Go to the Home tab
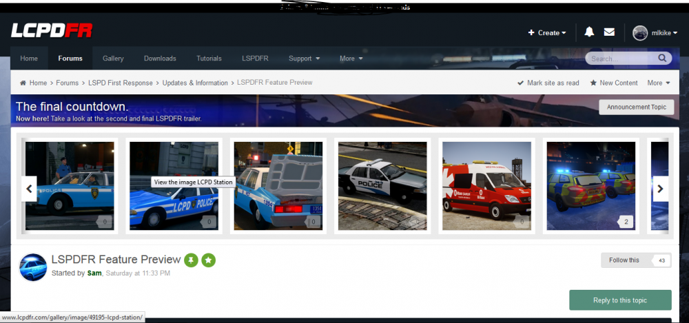 coord(29,59)
